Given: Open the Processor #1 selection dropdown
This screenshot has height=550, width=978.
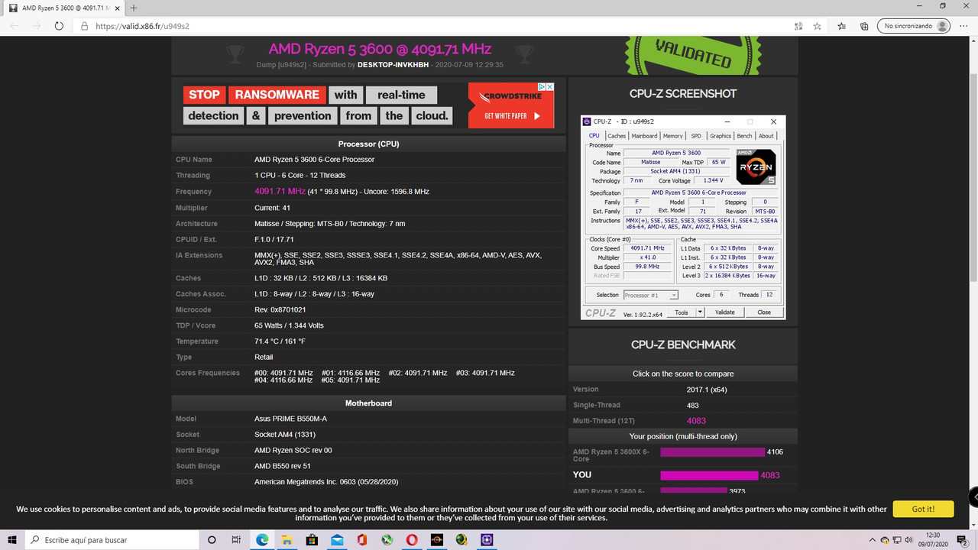Looking at the screenshot, I should tap(651, 295).
